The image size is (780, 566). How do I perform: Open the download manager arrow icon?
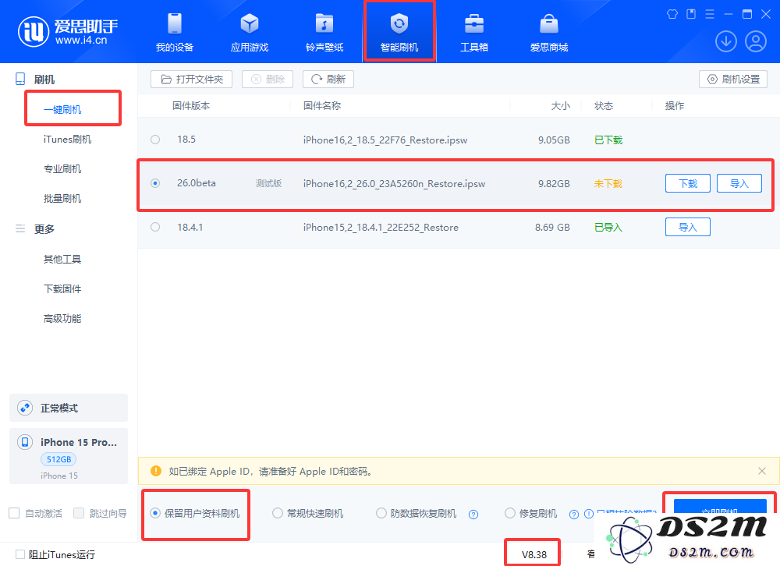click(x=725, y=41)
